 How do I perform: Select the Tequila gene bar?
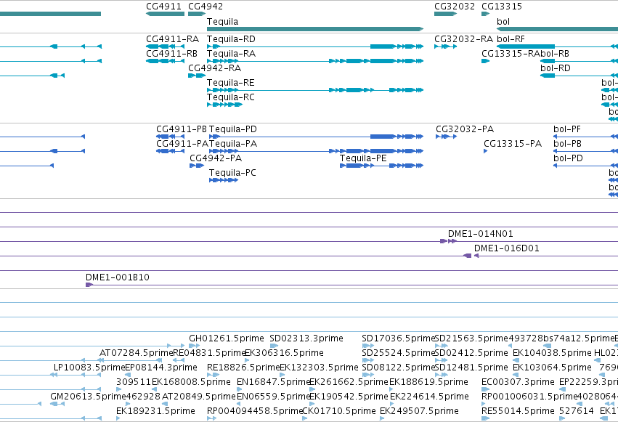(x=315, y=29)
